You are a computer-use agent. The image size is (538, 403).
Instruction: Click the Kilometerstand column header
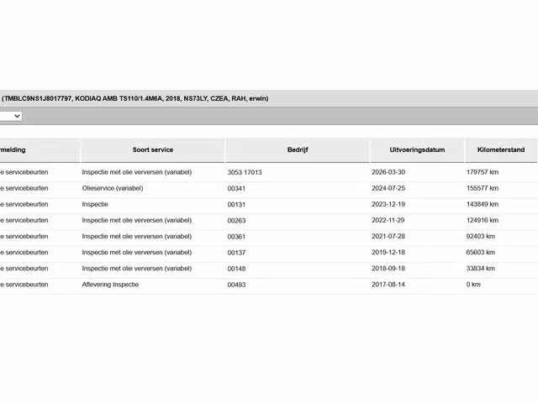(501, 149)
